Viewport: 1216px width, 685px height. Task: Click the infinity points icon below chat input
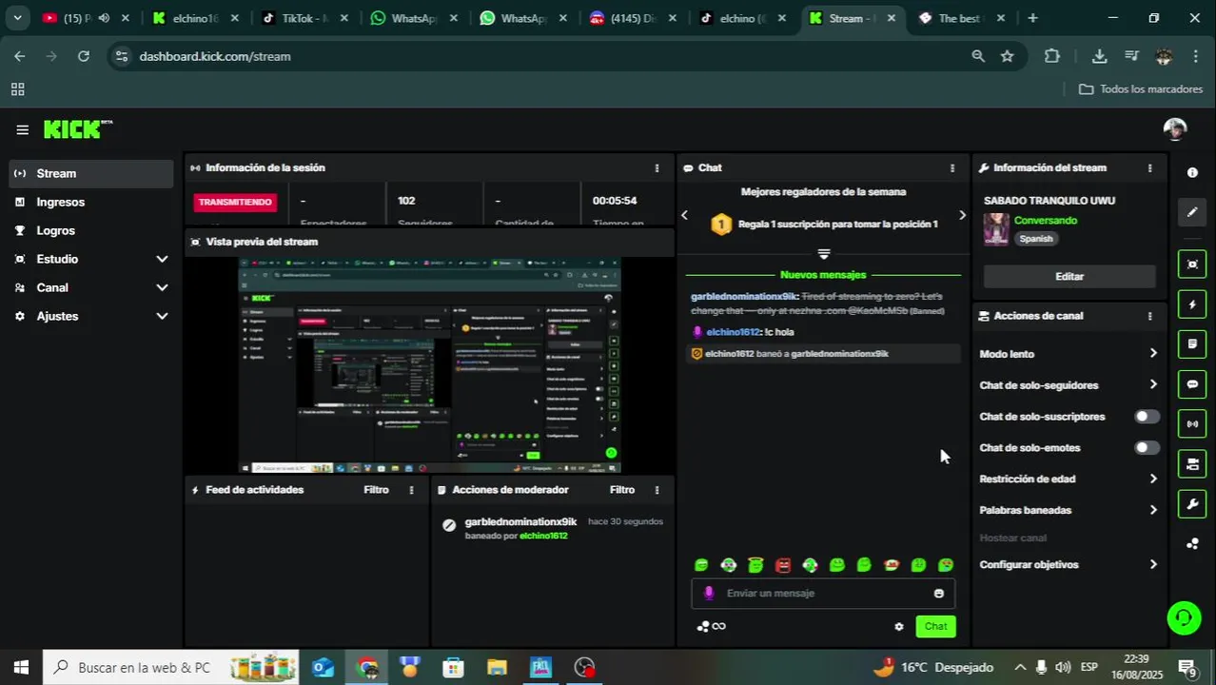(x=711, y=626)
